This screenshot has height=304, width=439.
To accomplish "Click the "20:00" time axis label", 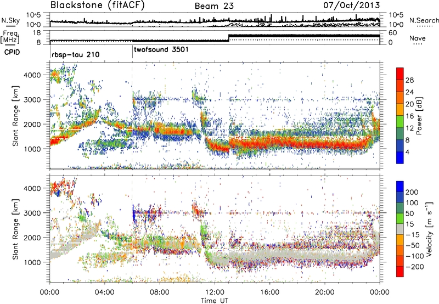I will point(324,292).
